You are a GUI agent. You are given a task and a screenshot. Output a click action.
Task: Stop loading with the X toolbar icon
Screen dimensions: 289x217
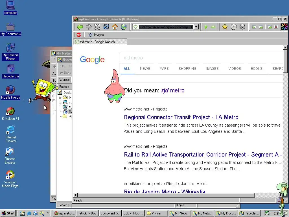(x=97, y=27)
